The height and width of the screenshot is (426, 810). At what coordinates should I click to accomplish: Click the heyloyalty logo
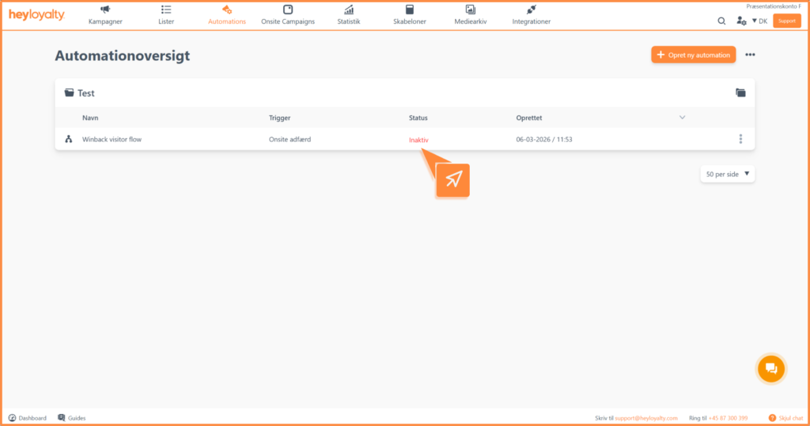coord(37,16)
